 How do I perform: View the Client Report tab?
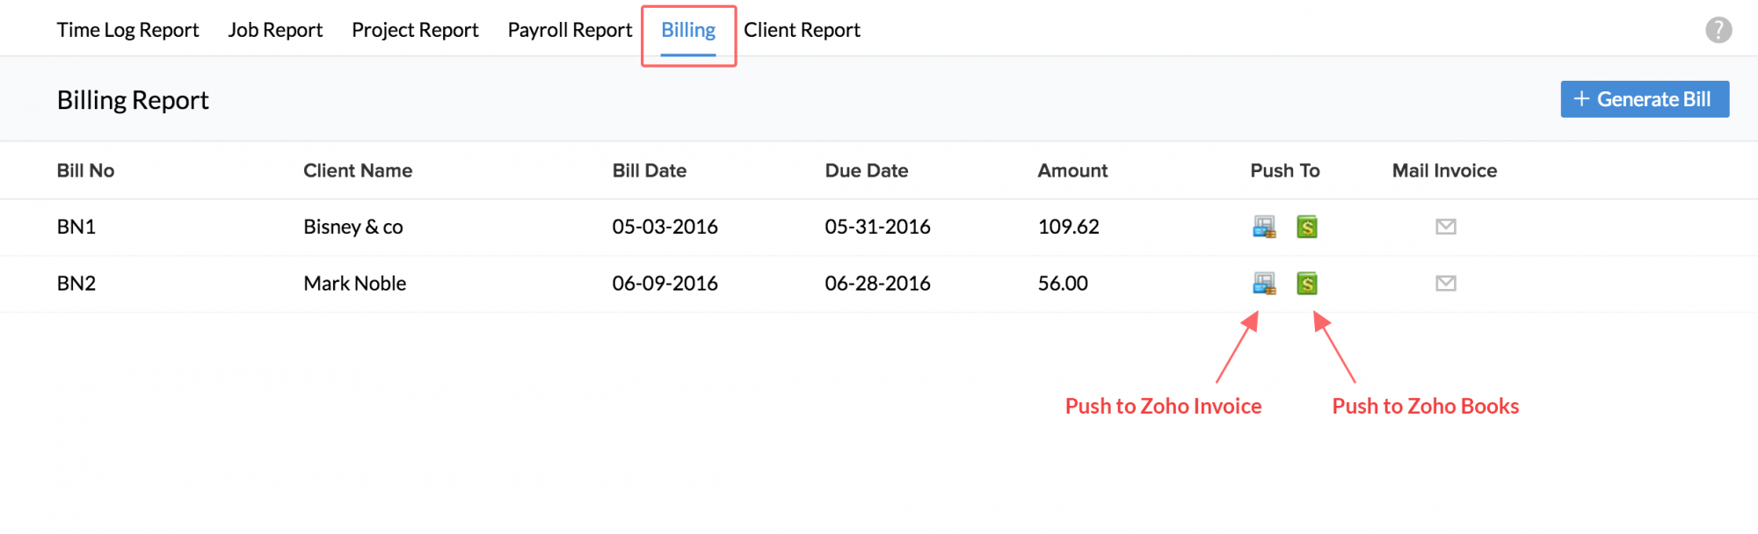(802, 30)
